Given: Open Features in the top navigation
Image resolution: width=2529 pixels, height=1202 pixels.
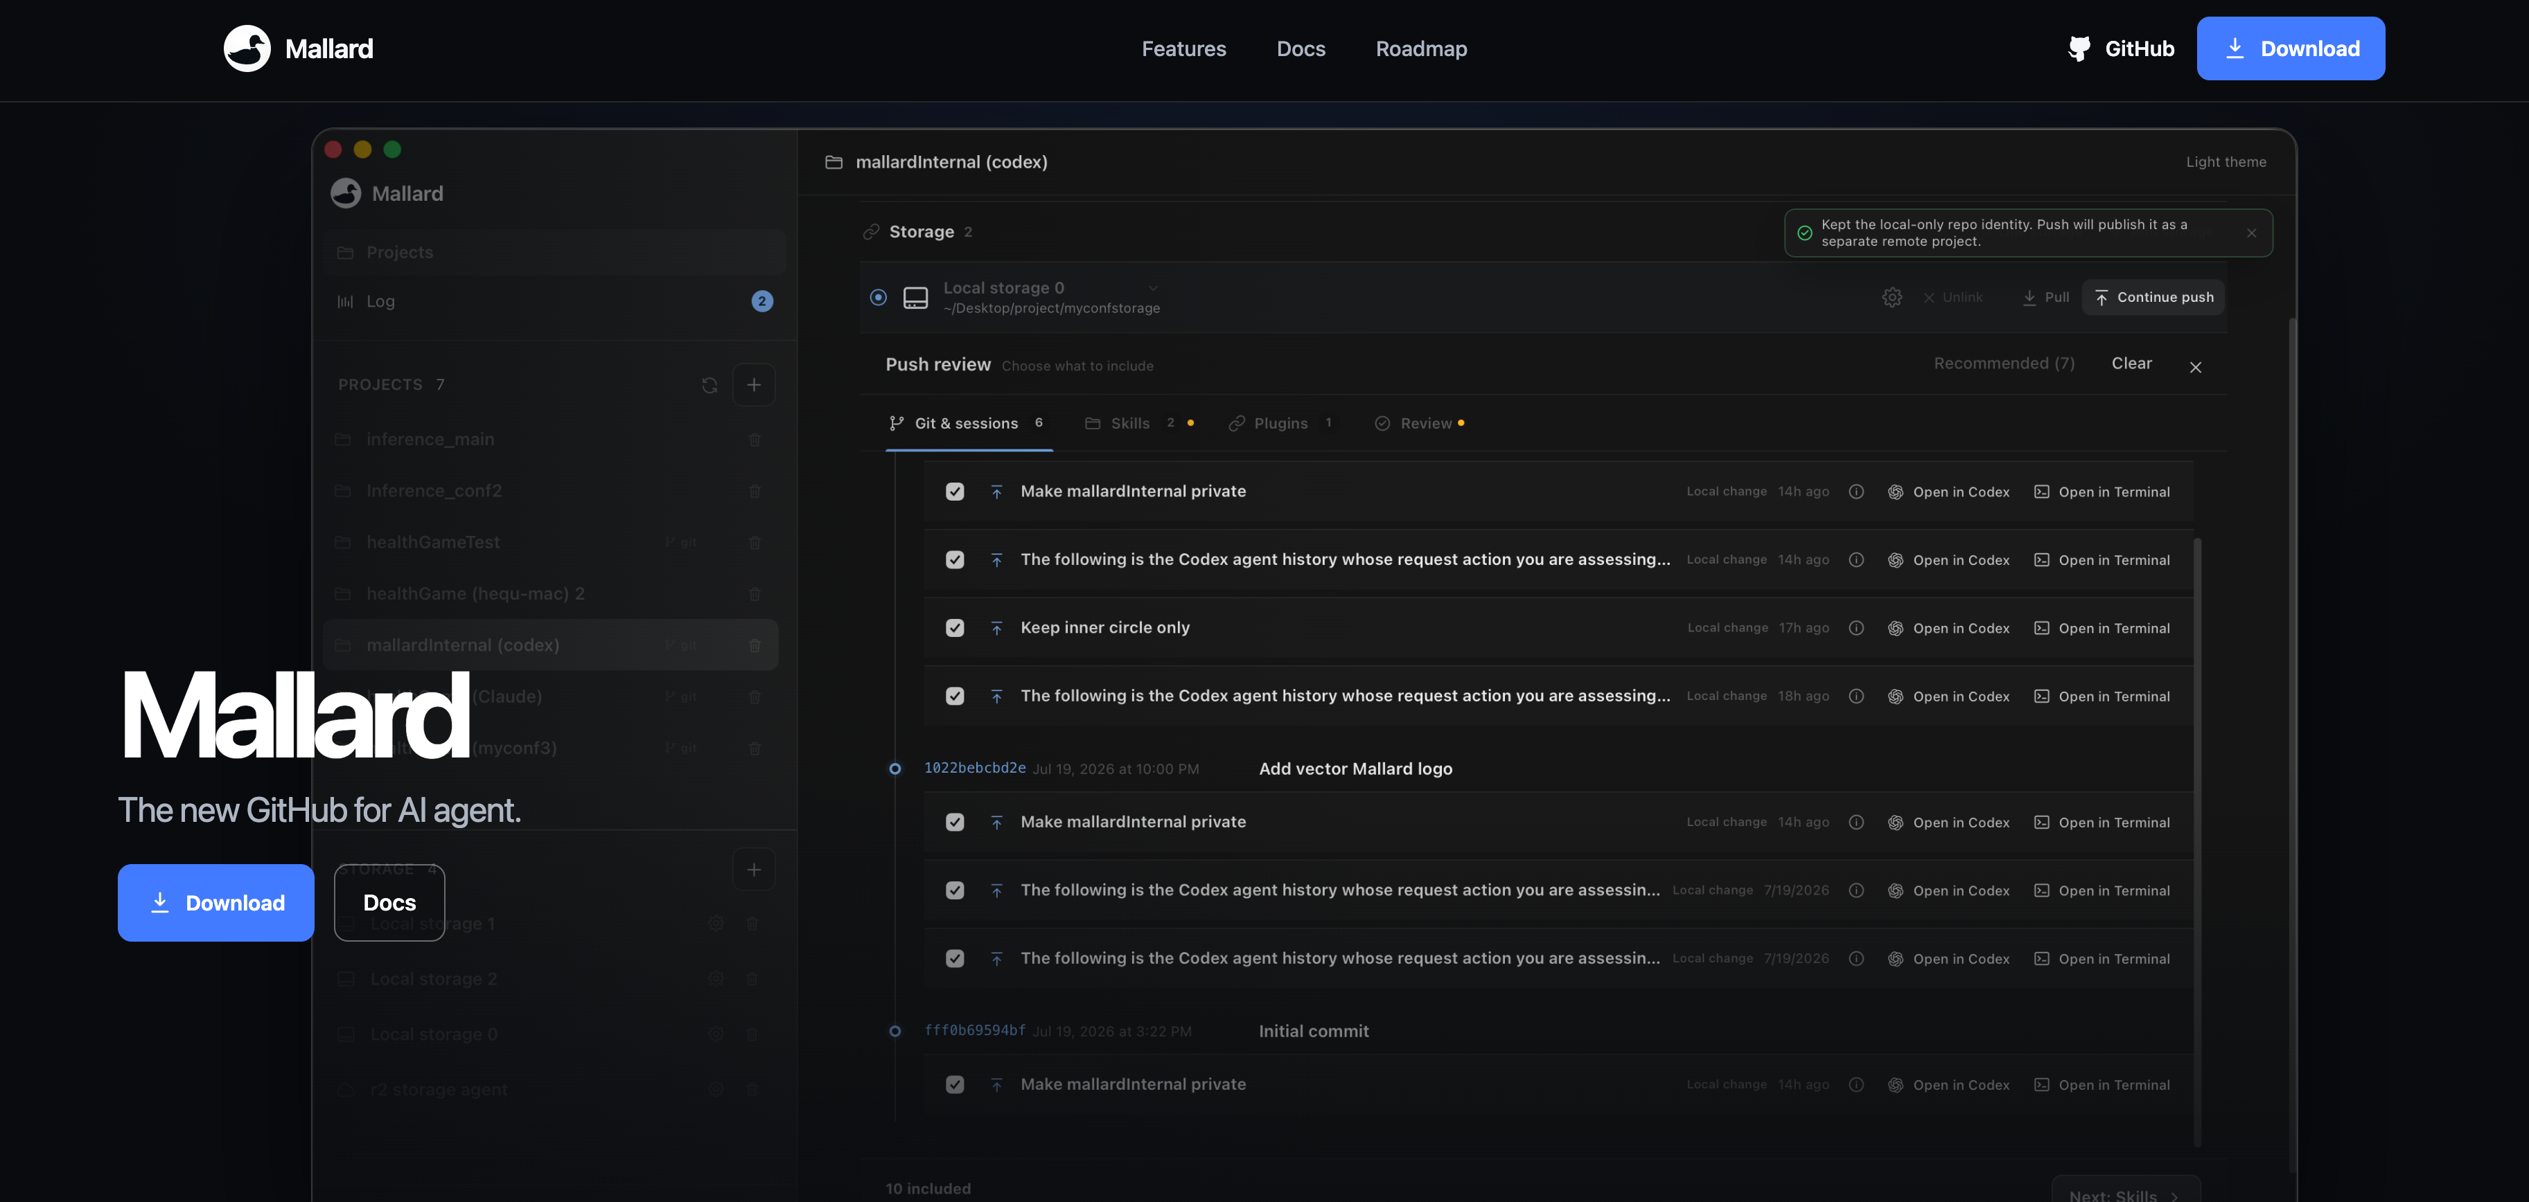Looking at the screenshot, I should point(1184,48).
